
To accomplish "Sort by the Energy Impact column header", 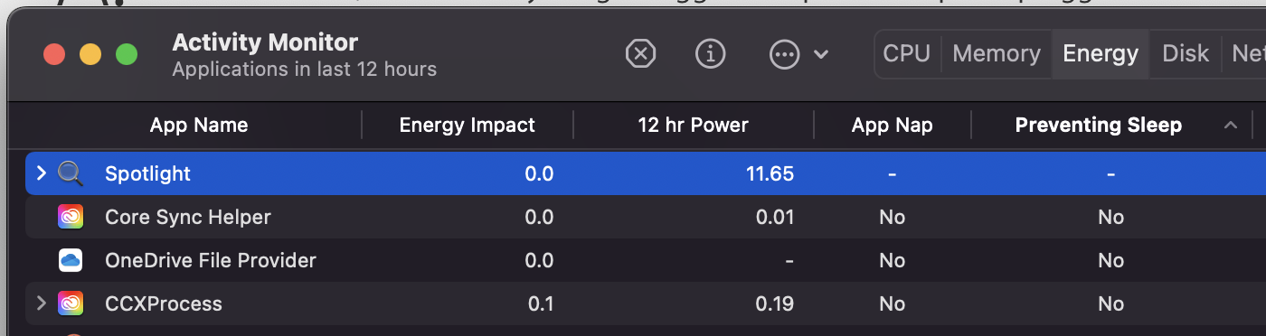I will [x=468, y=126].
